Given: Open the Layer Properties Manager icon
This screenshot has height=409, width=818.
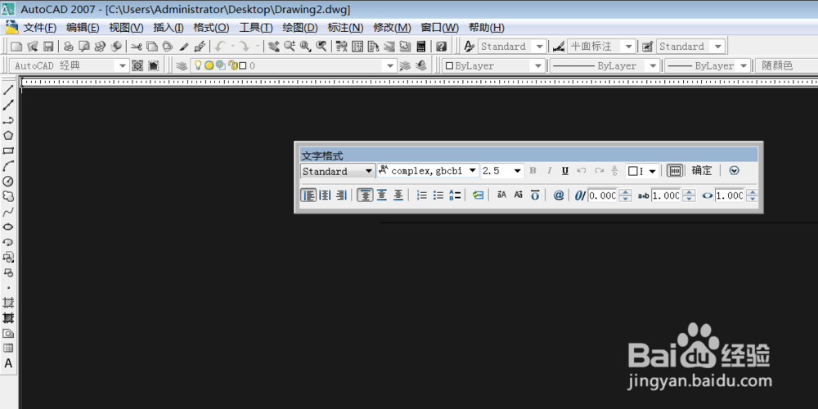Looking at the screenshot, I should (x=182, y=65).
